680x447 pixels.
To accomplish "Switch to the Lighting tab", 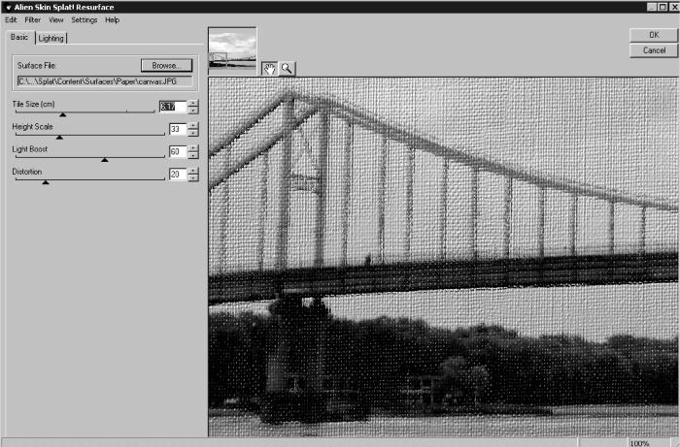I will pos(51,38).
